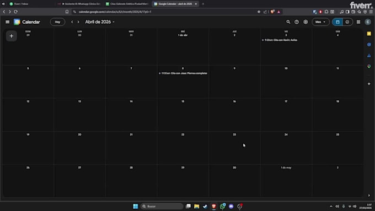Select day 1 de may
Viewport: 375px width, 211px height.
tap(286, 167)
